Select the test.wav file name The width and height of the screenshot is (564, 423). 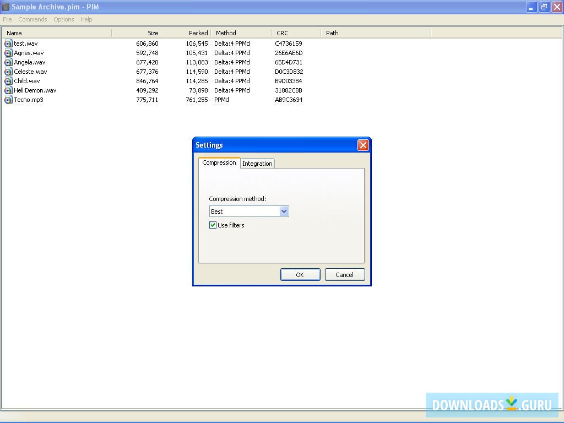point(25,44)
